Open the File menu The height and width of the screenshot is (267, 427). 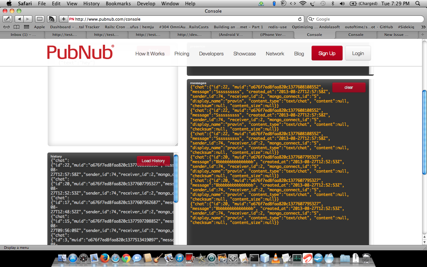tap(42, 4)
